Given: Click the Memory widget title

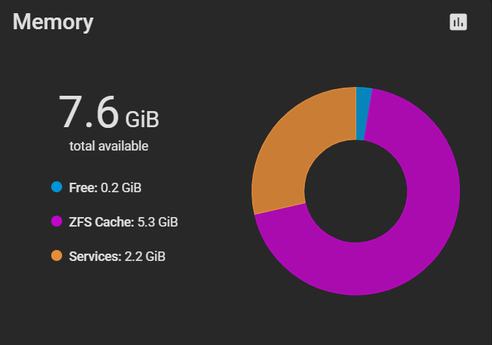Looking at the screenshot, I should 53,22.
